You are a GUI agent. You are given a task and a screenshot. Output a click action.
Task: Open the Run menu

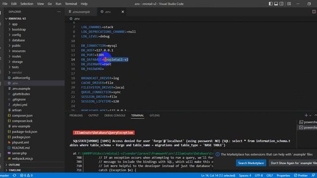[x=58, y=4]
